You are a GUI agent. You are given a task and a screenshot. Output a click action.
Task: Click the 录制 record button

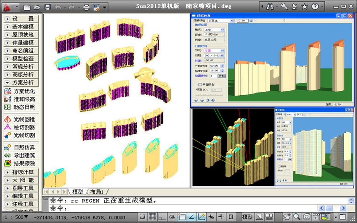pyautogui.click(x=222, y=76)
